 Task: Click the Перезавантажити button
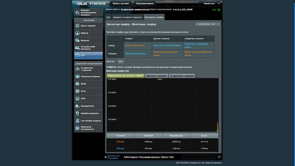click(145, 3)
